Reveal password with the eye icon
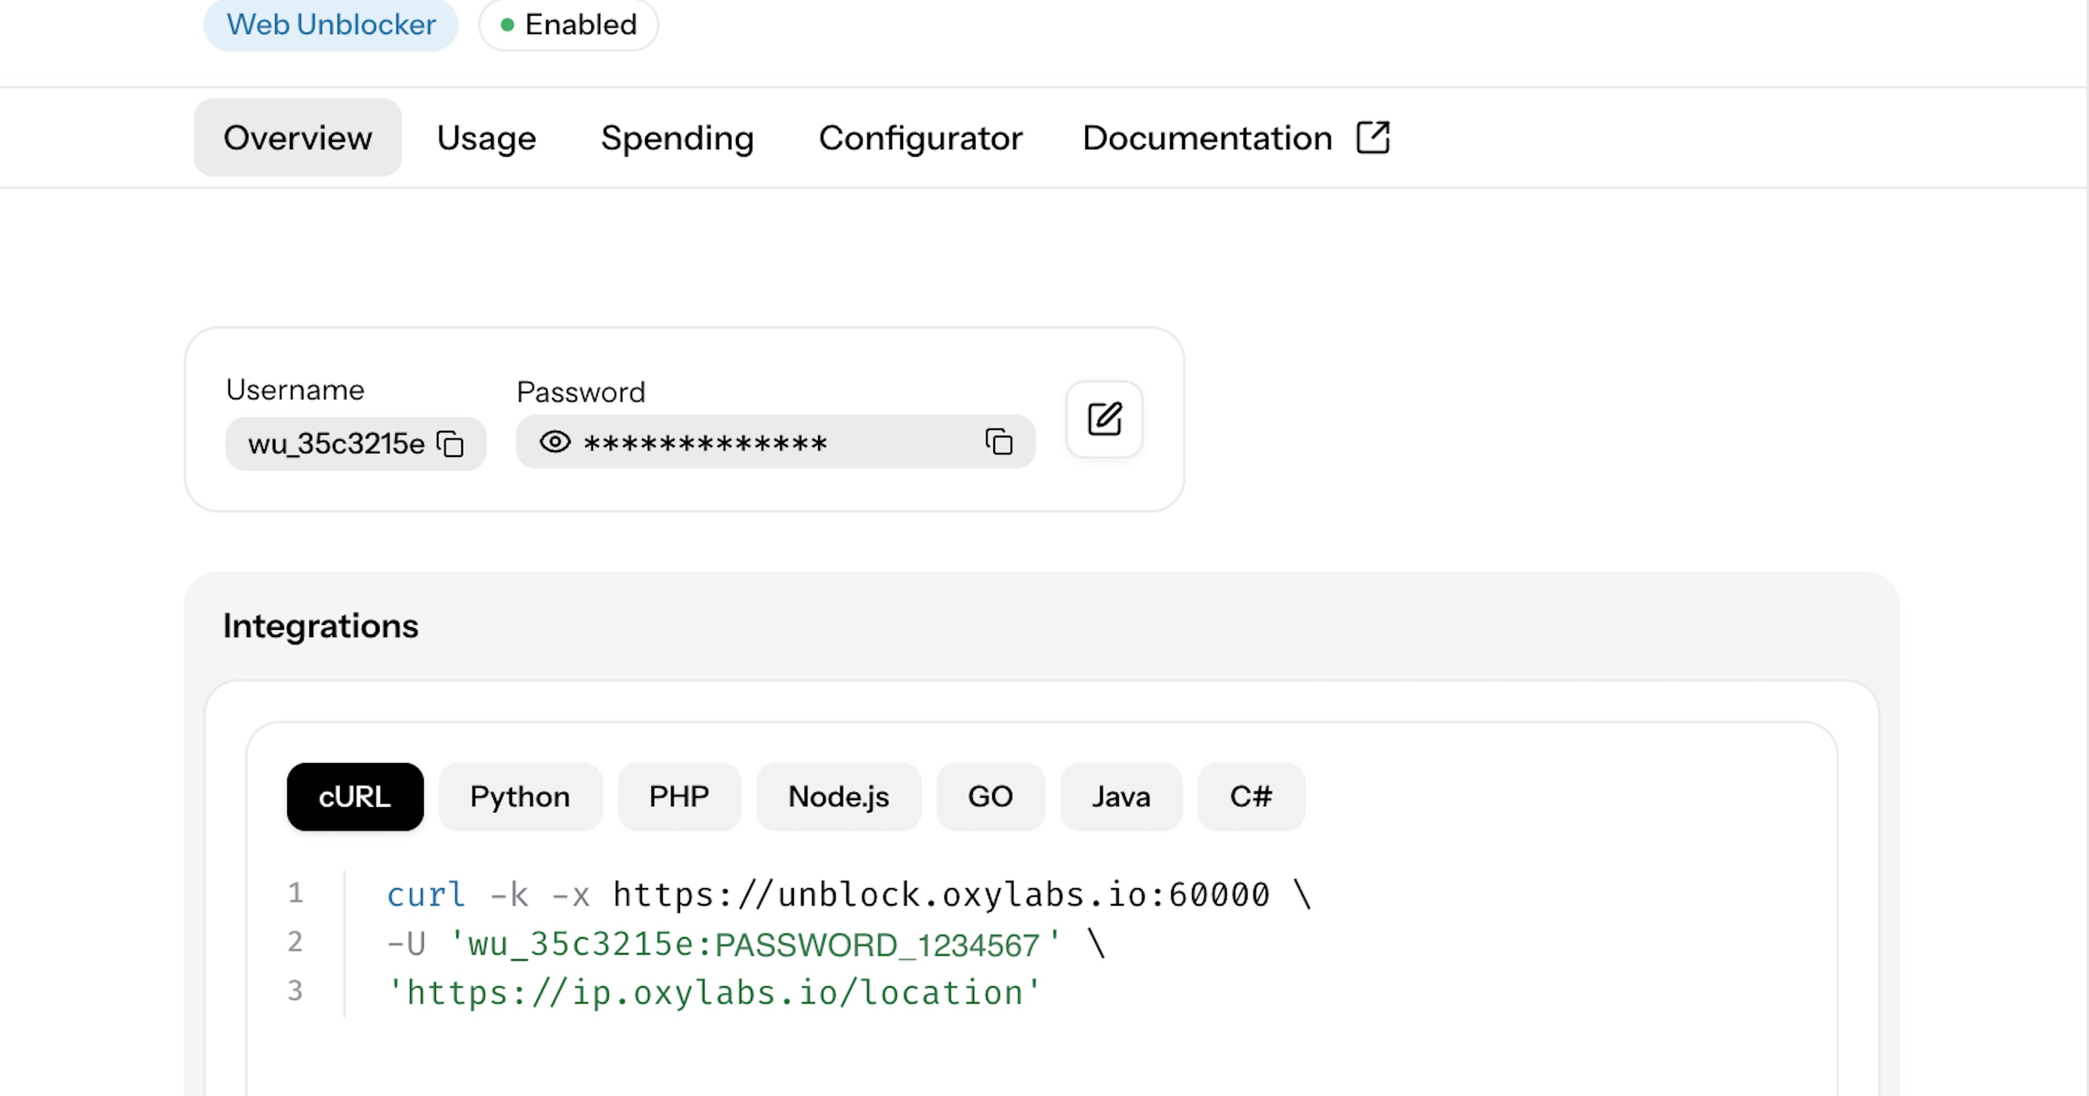2089x1096 pixels. coord(555,442)
